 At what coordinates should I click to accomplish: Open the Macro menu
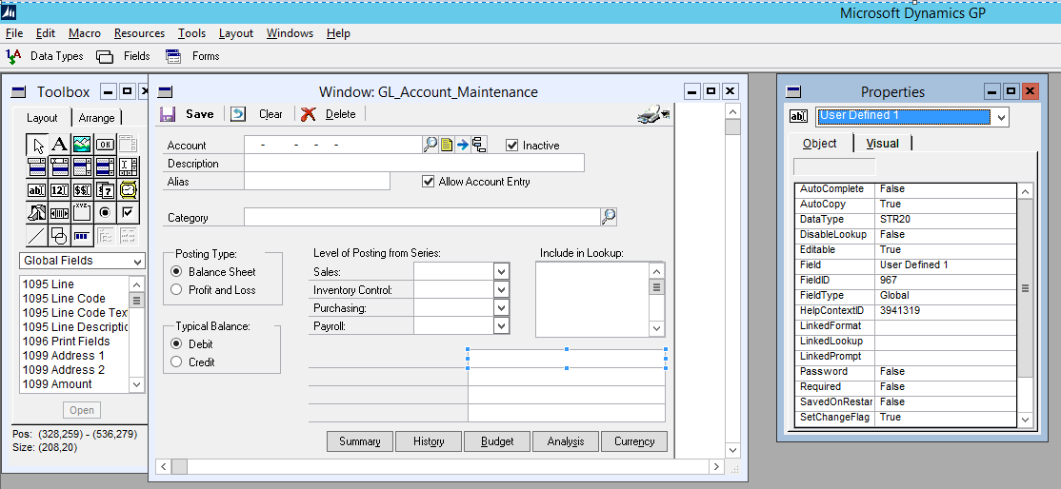click(85, 33)
